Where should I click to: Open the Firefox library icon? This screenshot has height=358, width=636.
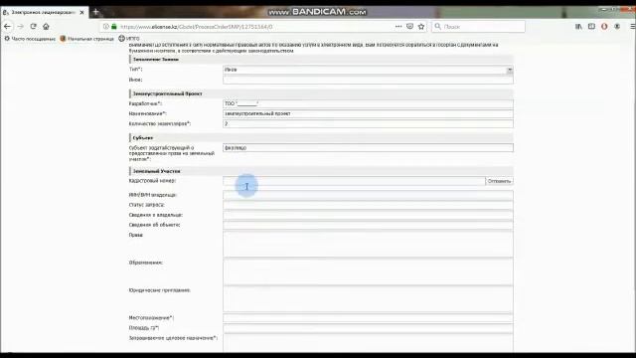(x=578, y=27)
